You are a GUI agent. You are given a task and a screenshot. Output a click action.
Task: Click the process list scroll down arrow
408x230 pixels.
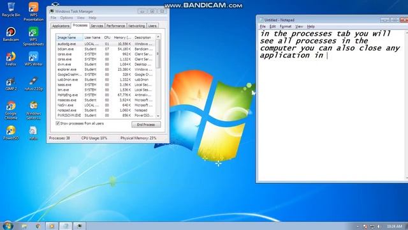point(158,116)
